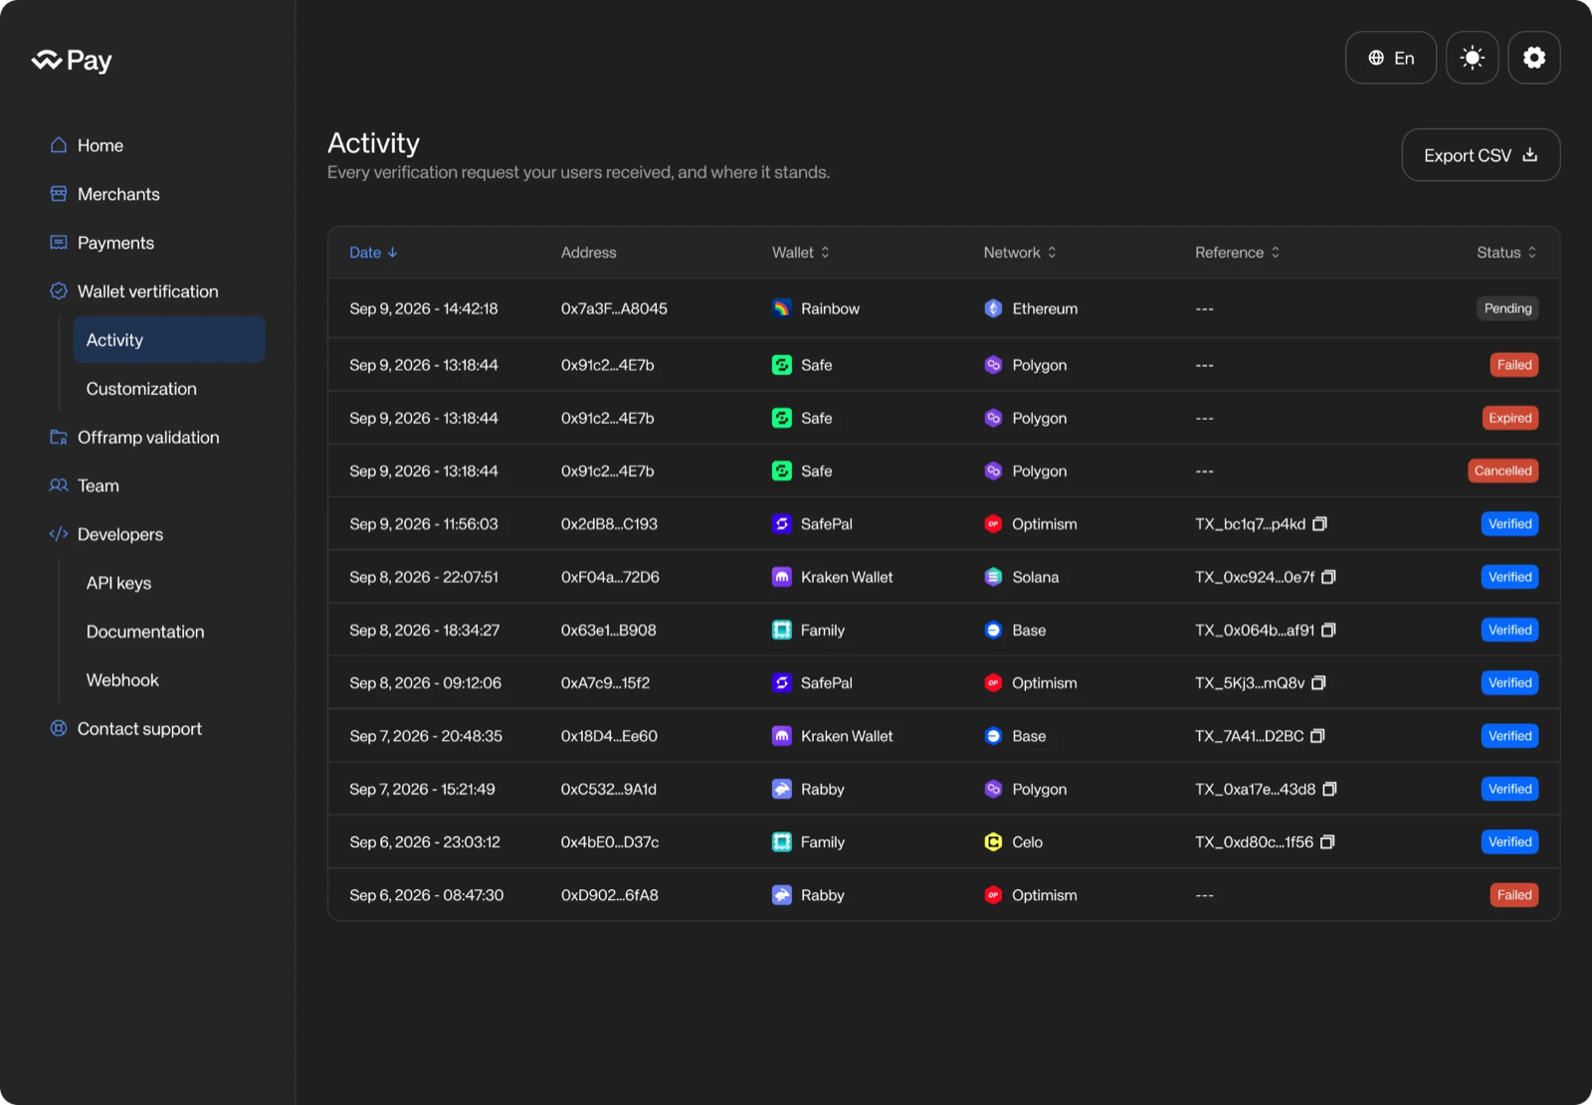Select address 0xF04a...72D6

coord(610,577)
